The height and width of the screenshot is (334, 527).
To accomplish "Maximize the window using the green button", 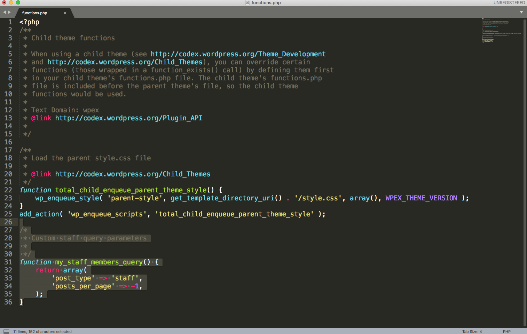I will tap(18, 2).
